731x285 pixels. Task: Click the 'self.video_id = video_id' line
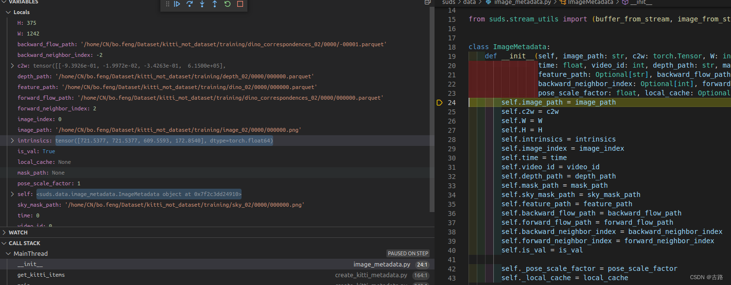point(550,167)
